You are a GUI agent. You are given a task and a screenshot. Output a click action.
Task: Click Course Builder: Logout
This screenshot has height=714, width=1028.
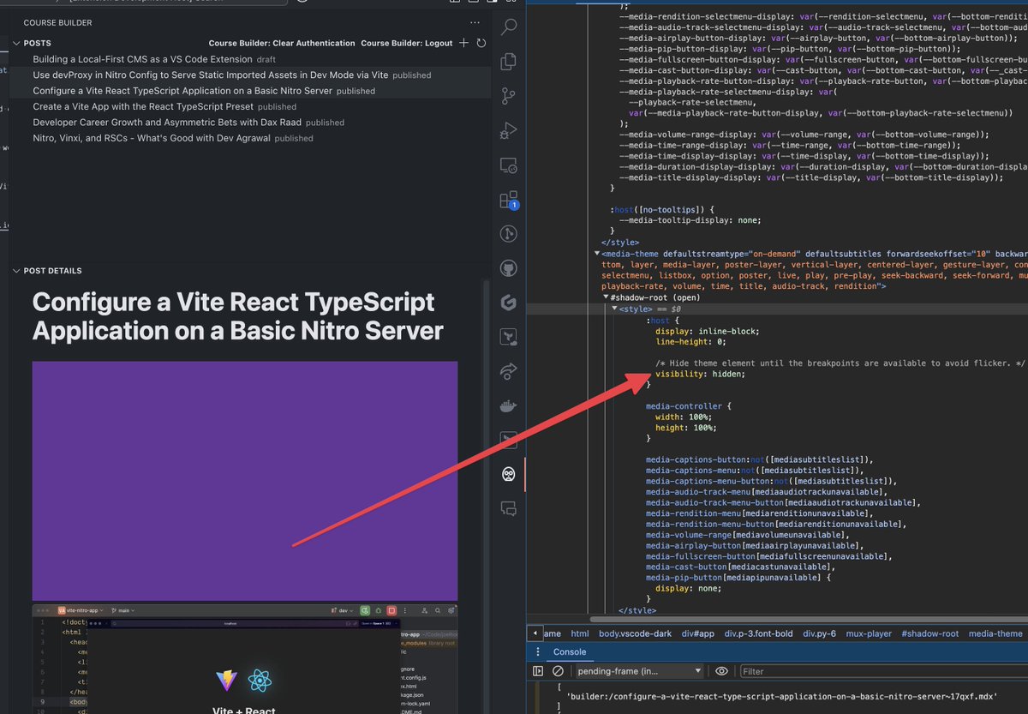406,43
